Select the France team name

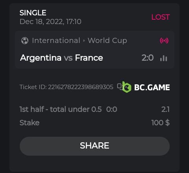pos(89,58)
